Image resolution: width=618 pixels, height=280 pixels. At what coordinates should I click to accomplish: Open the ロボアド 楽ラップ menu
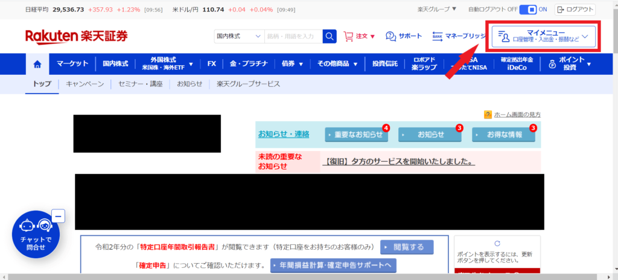coord(424,64)
